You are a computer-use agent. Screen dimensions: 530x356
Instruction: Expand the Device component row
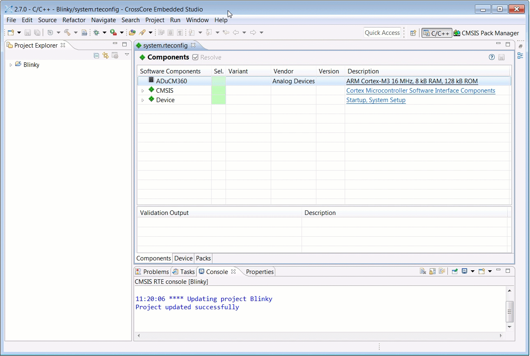pos(143,100)
